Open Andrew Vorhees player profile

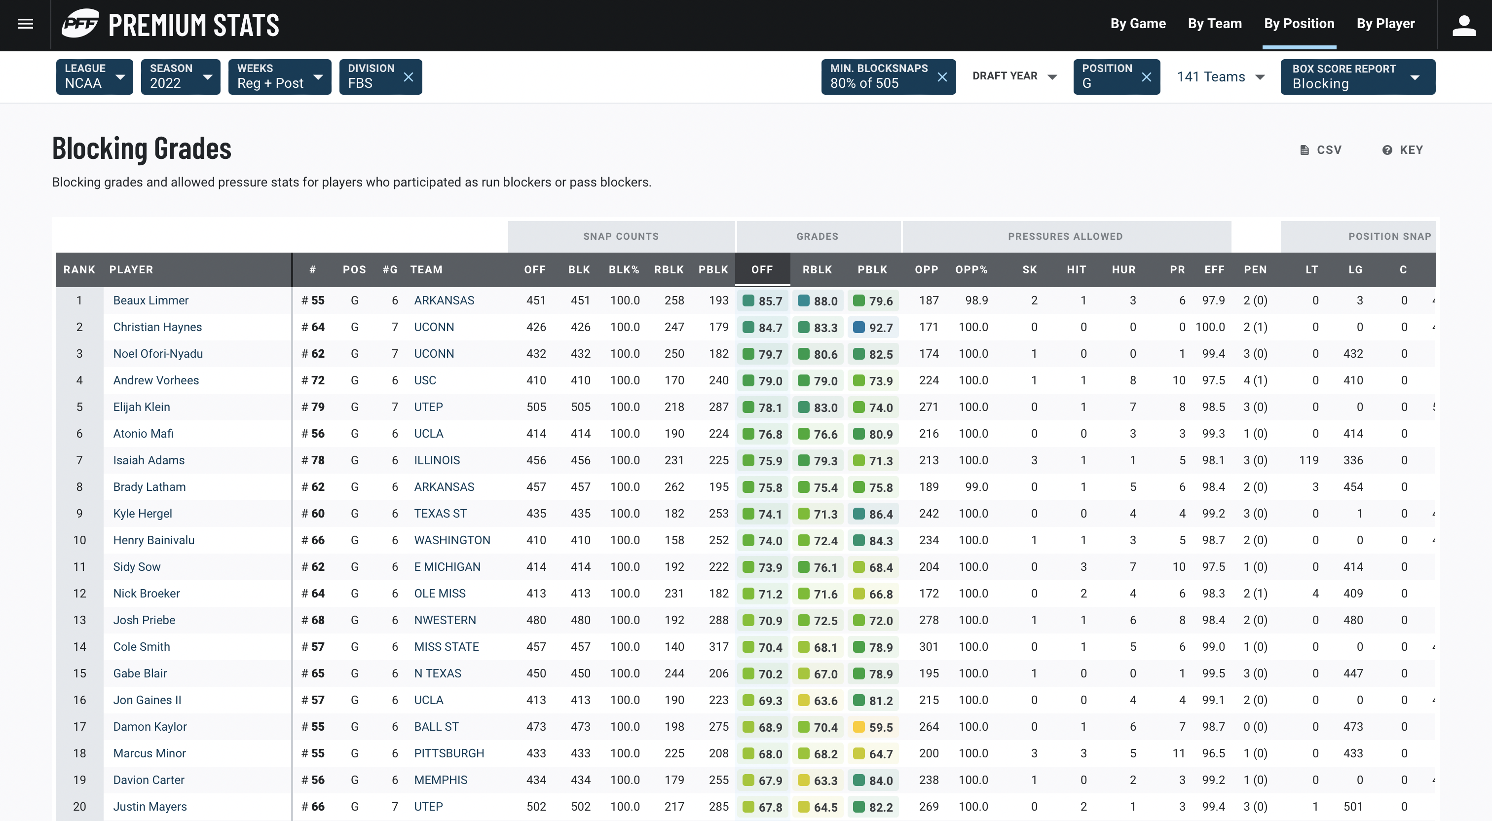pyautogui.click(x=156, y=380)
